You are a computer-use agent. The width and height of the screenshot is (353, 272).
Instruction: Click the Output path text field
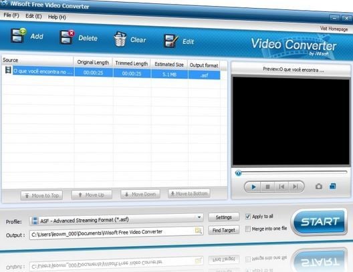coord(112,233)
